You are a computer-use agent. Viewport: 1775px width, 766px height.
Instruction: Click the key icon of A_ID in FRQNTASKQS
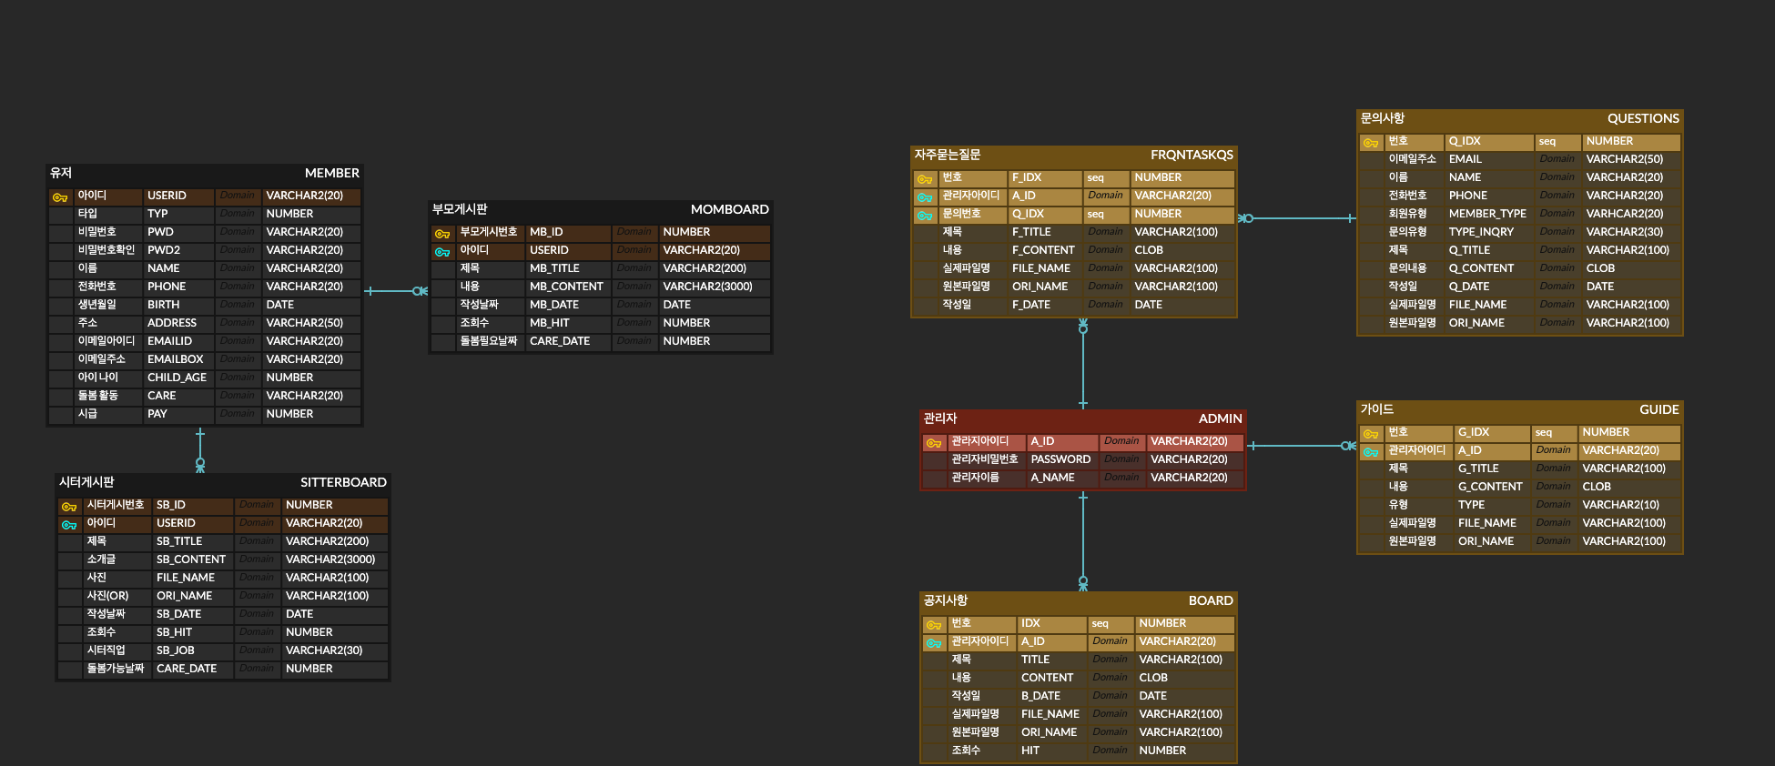pyautogui.click(x=925, y=197)
